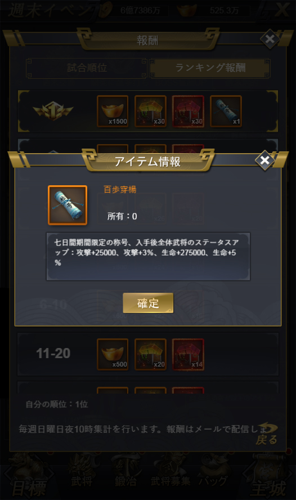296x500 pixels.
Task: Tap the blue title scroll x1 reward
Action: pos(226,111)
